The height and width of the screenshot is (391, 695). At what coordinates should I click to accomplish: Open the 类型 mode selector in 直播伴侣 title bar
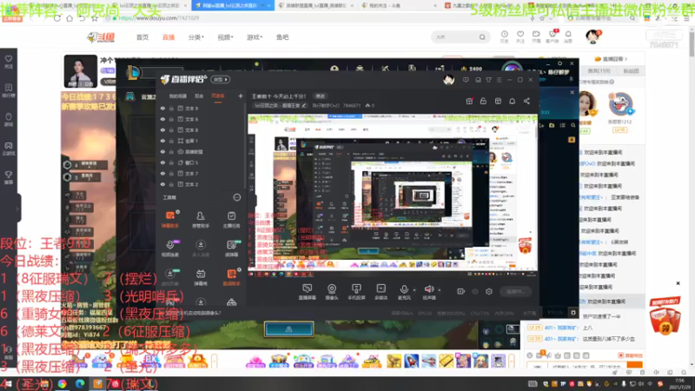point(221,79)
